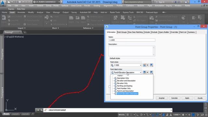Viewport: 208px width, 117px height.
Task: Click the Description box scrollbar
Action: click(154, 51)
